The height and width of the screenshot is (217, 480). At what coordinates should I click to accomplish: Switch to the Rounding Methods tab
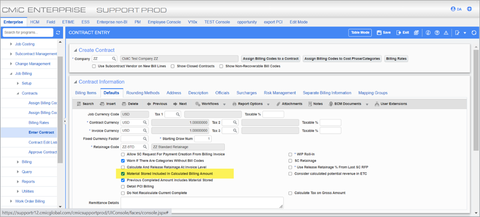pyautogui.click(x=143, y=93)
